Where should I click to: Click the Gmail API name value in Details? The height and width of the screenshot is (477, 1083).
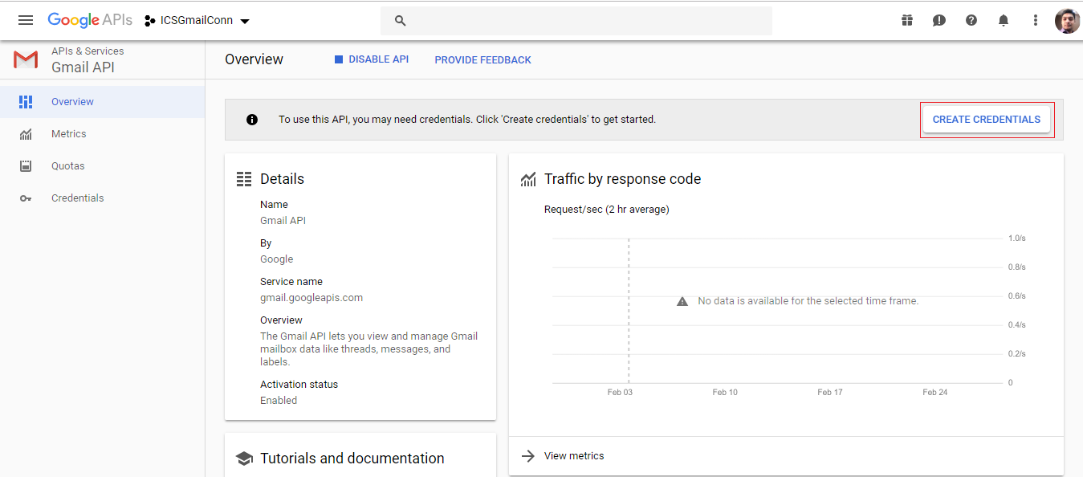pos(283,221)
